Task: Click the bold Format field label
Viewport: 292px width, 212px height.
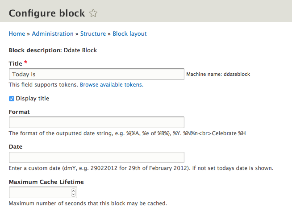Action: tap(19, 112)
